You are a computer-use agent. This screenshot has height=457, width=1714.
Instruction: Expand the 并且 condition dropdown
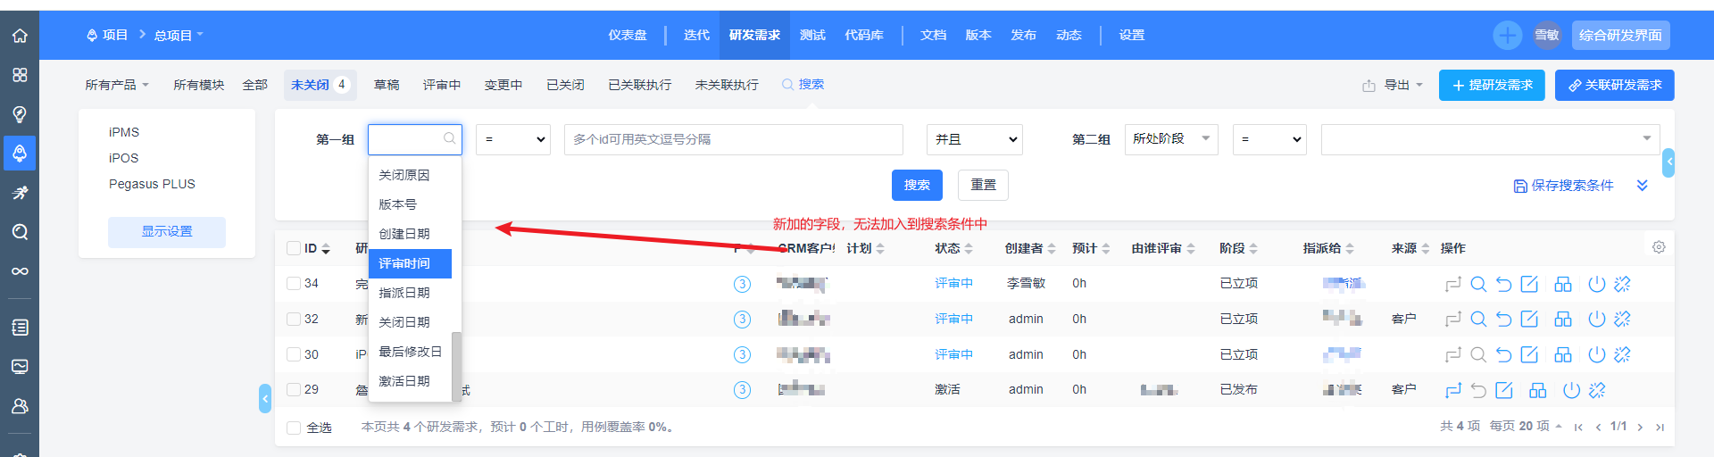click(x=974, y=140)
